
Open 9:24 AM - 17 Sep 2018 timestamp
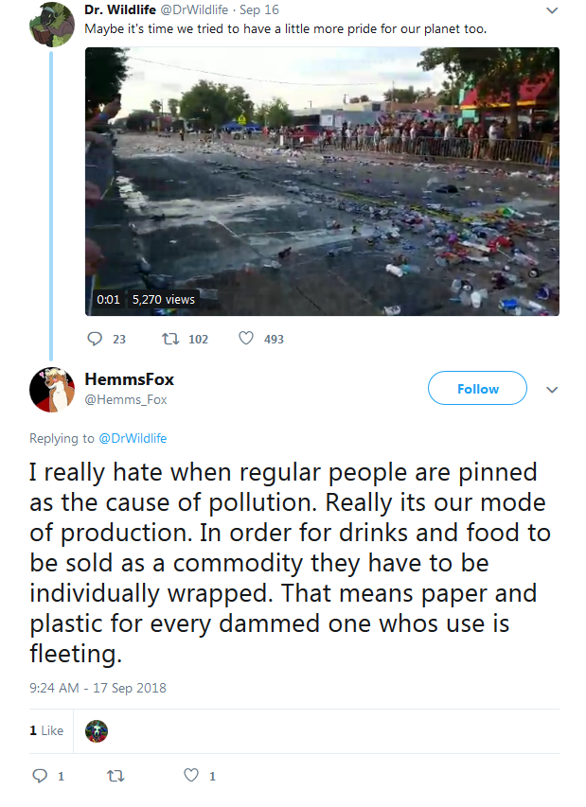tap(98, 688)
